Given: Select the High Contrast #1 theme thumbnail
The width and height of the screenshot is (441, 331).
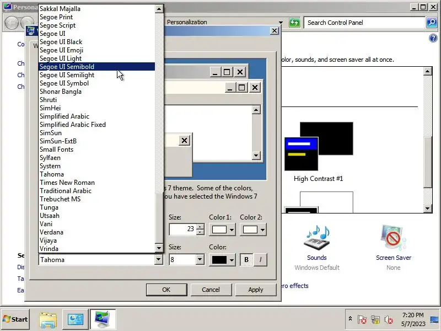Looking at the screenshot, I should pos(319,146).
